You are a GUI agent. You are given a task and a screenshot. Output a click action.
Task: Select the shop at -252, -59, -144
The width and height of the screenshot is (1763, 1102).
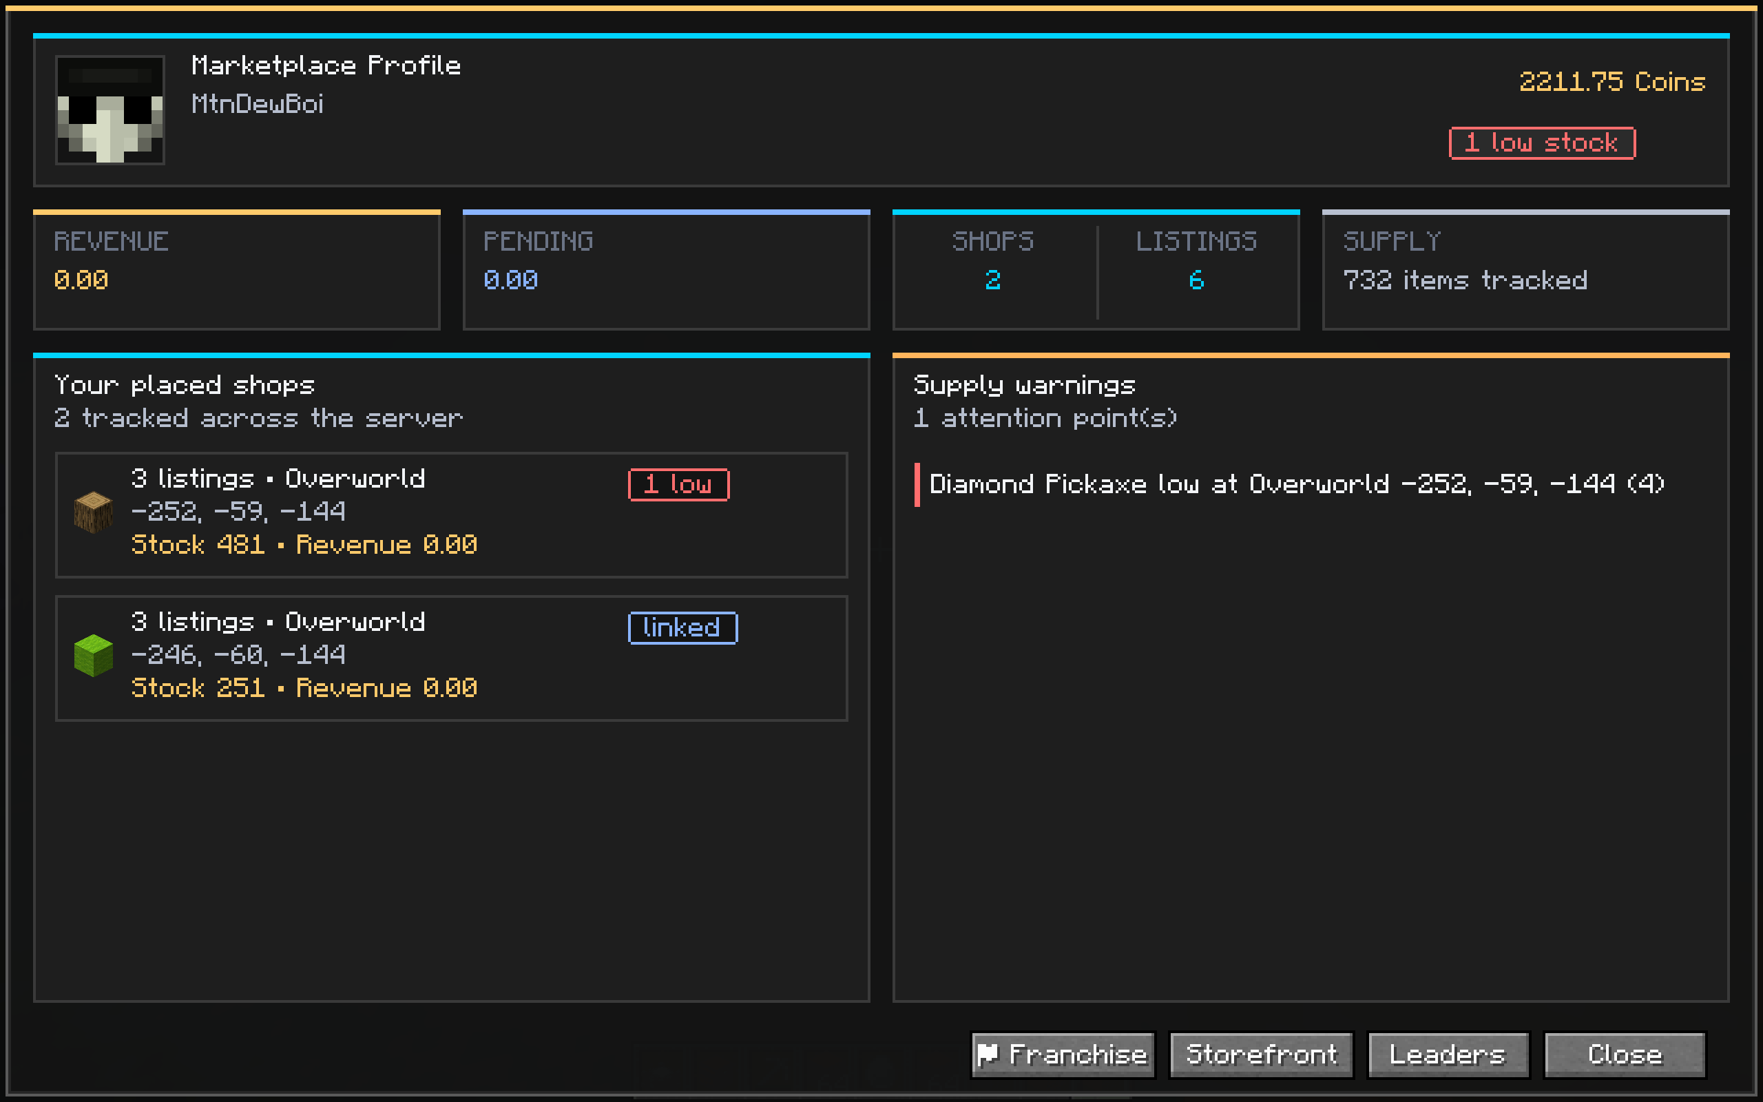pyautogui.click(x=452, y=515)
